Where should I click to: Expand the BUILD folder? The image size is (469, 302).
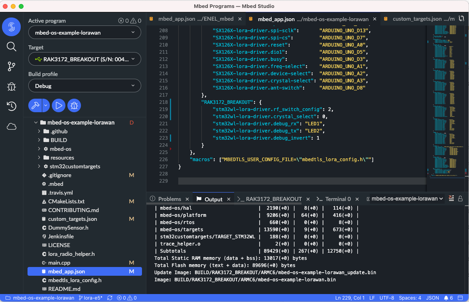39,140
